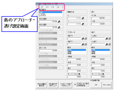Pick point for 切込位置Y with arrow icon

click(x=59, y=27)
